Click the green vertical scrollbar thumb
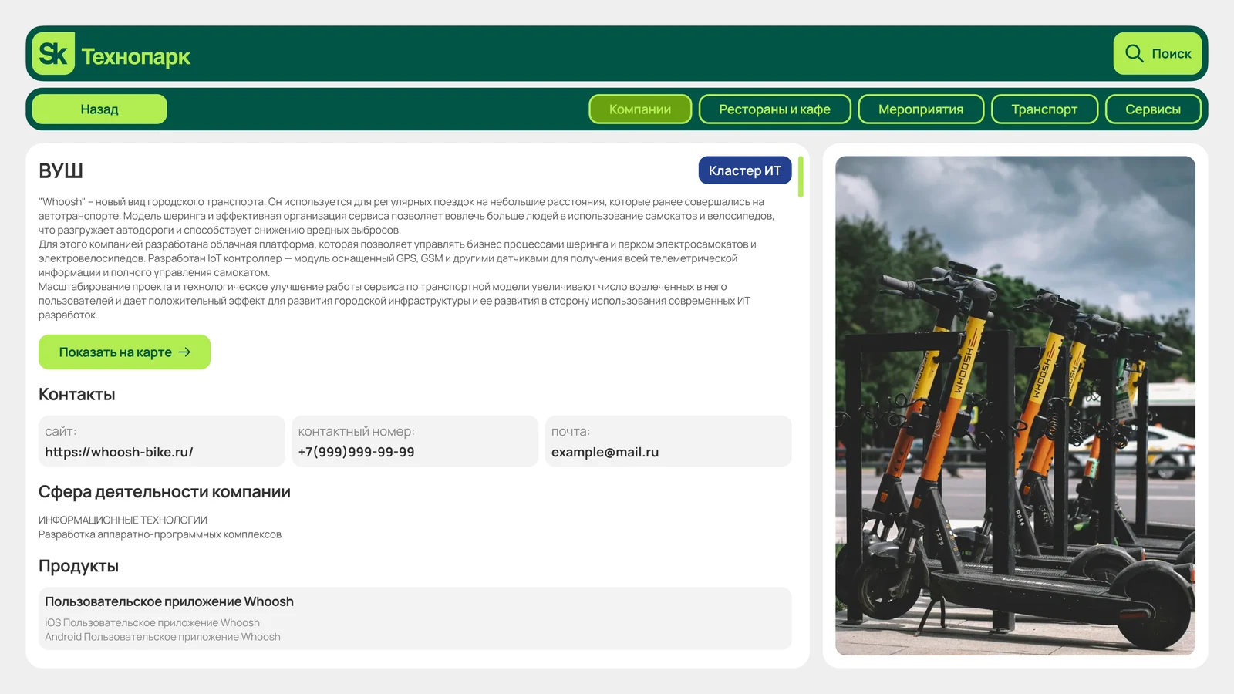This screenshot has height=694, width=1234. [x=801, y=177]
